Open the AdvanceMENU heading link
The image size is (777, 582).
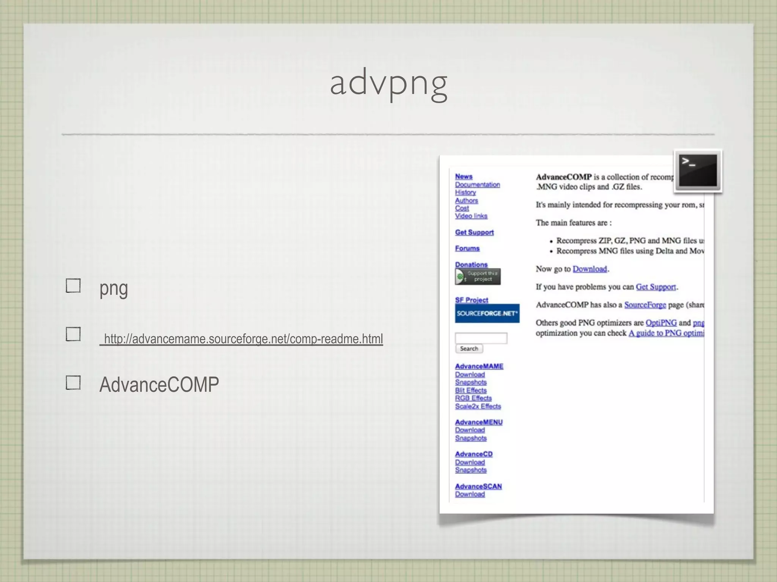[479, 422]
